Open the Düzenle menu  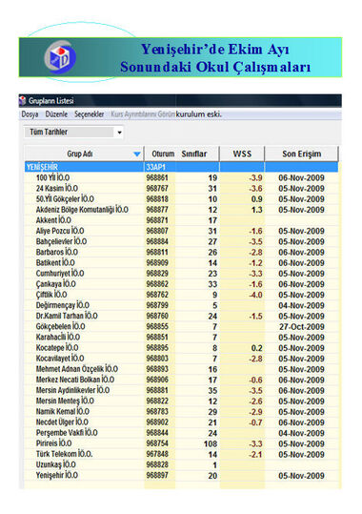[56, 114]
